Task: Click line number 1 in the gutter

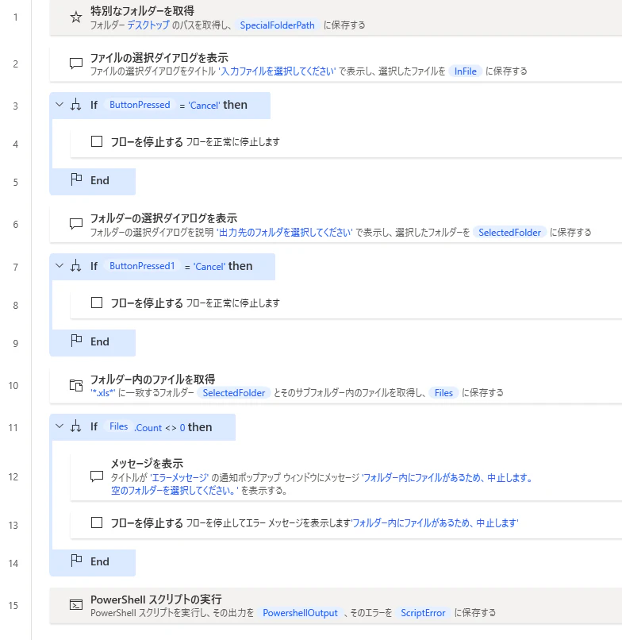Action: pyautogui.click(x=16, y=17)
